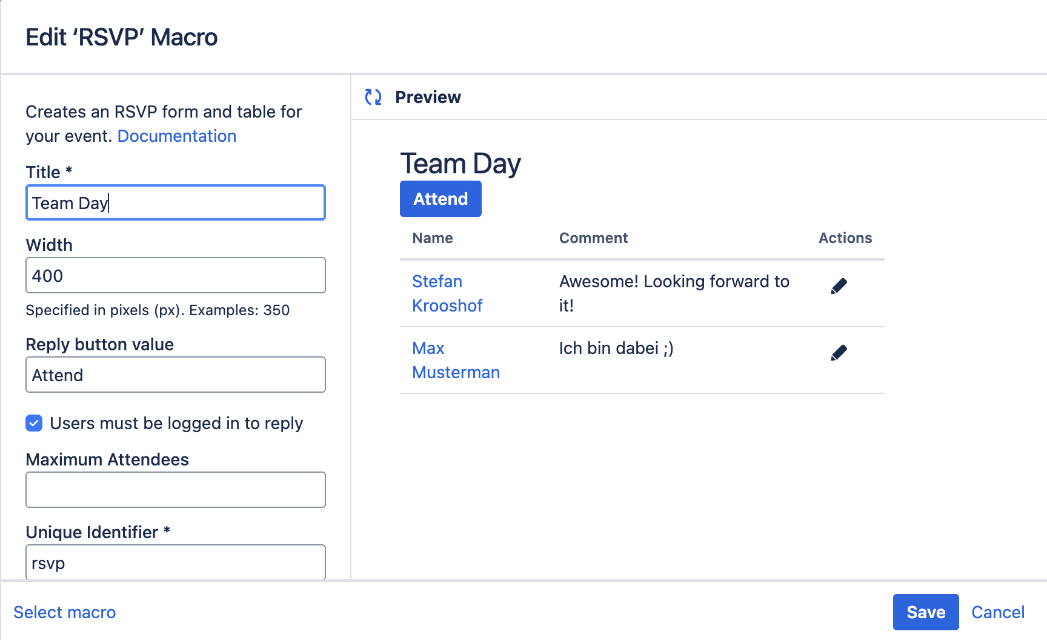
Task: Click into the Width field
Action: point(176,275)
